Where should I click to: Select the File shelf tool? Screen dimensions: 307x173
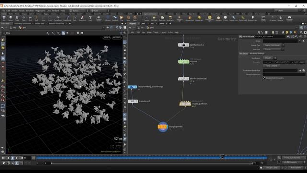[121, 18]
